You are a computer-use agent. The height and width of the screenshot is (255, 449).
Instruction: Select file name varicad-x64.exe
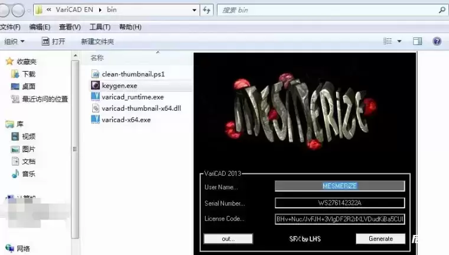(126, 120)
